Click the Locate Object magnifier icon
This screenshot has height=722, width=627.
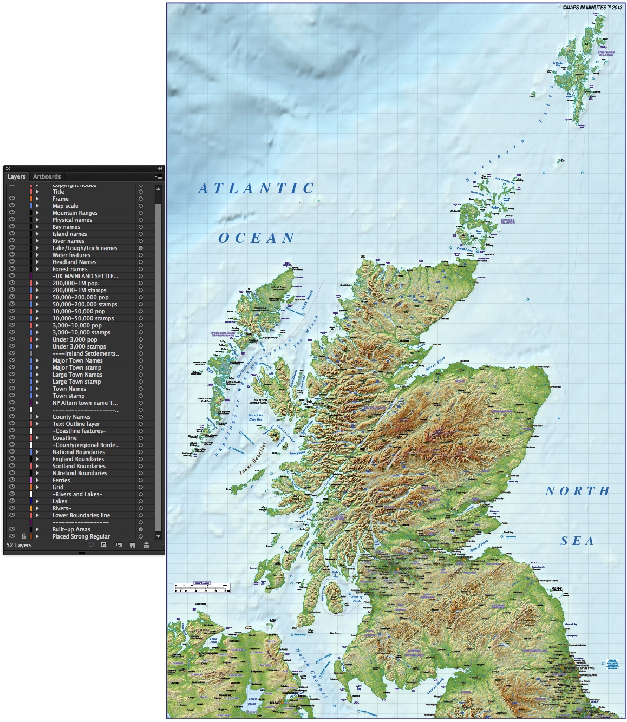90,545
